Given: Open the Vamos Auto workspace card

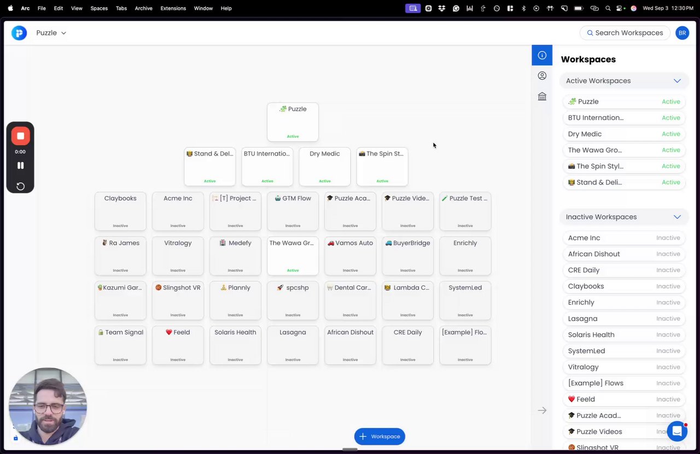Looking at the screenshot, I should 351,256.
